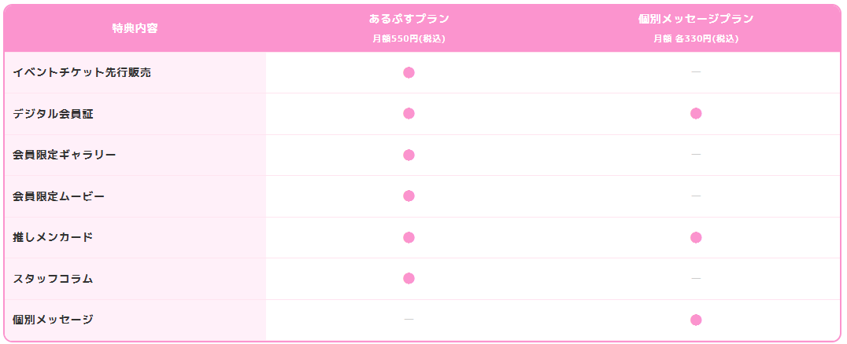The width and height of the screenshot is (847, 344).
Task: Click デジタル会員証 dot under あるぷすプラン
Action: (x=409, y=113)
